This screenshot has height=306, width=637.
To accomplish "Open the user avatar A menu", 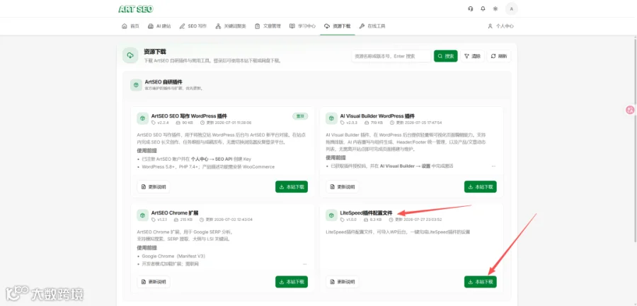I will click(512, 8).
